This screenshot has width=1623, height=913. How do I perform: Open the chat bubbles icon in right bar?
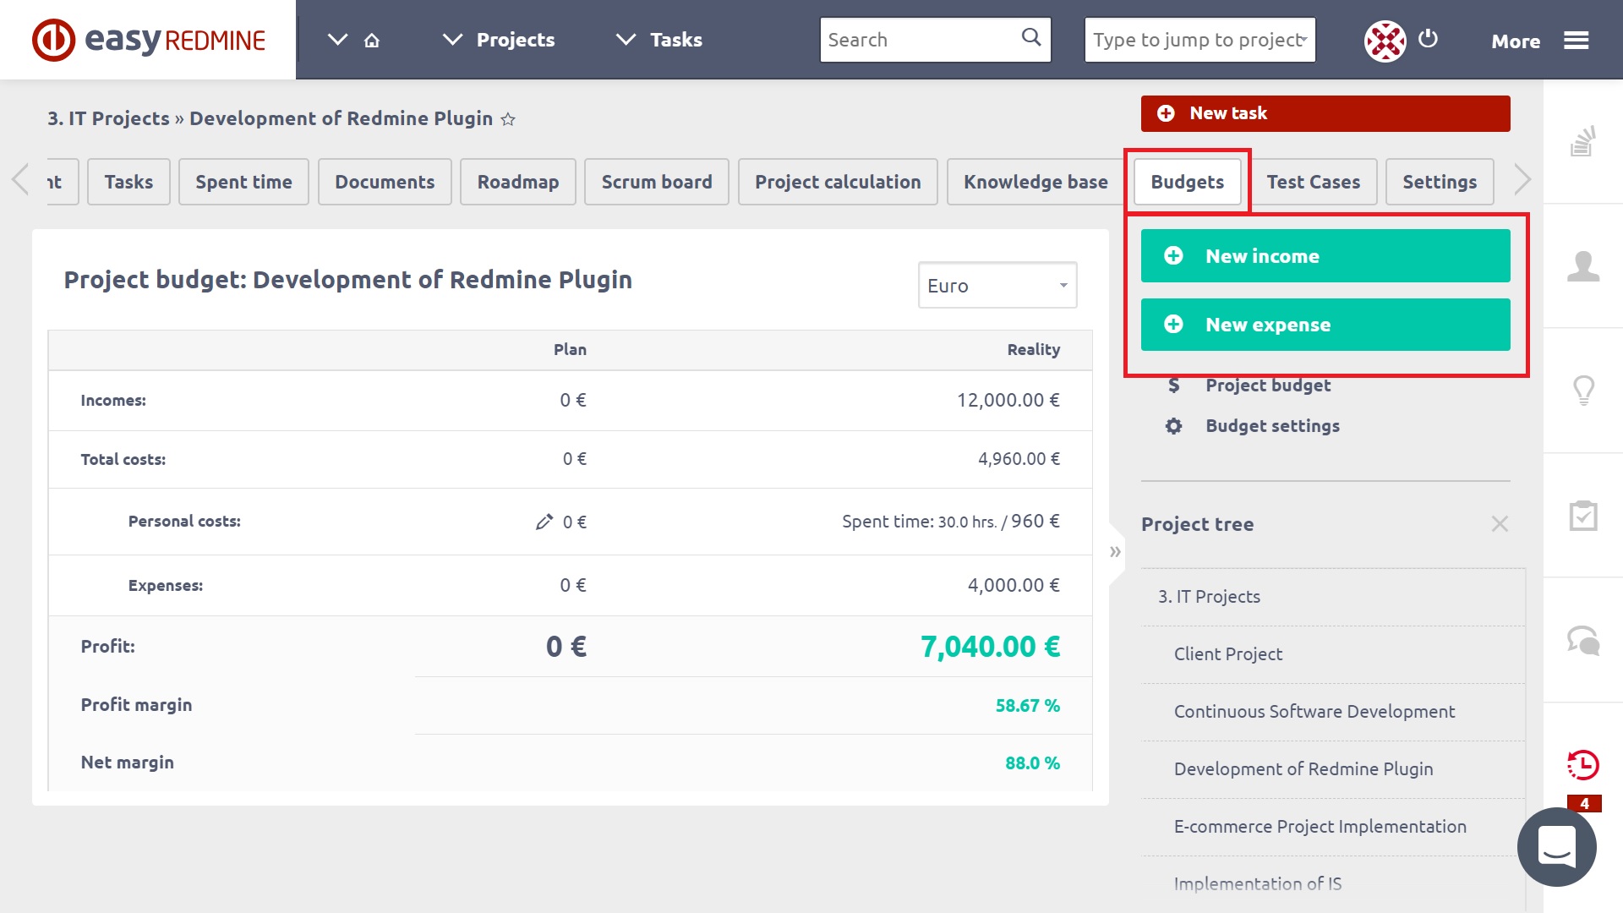(1583, 640)
